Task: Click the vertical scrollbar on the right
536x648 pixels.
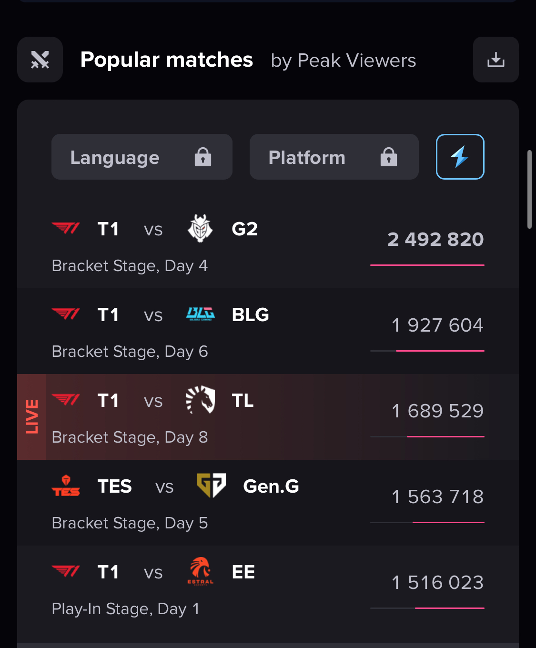Action: point(529,190)
